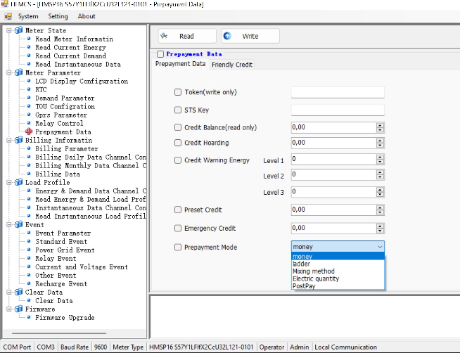The image size is (460, 353).
Task: Switch to the Friendly Credit tab
Action: [232, 65]
